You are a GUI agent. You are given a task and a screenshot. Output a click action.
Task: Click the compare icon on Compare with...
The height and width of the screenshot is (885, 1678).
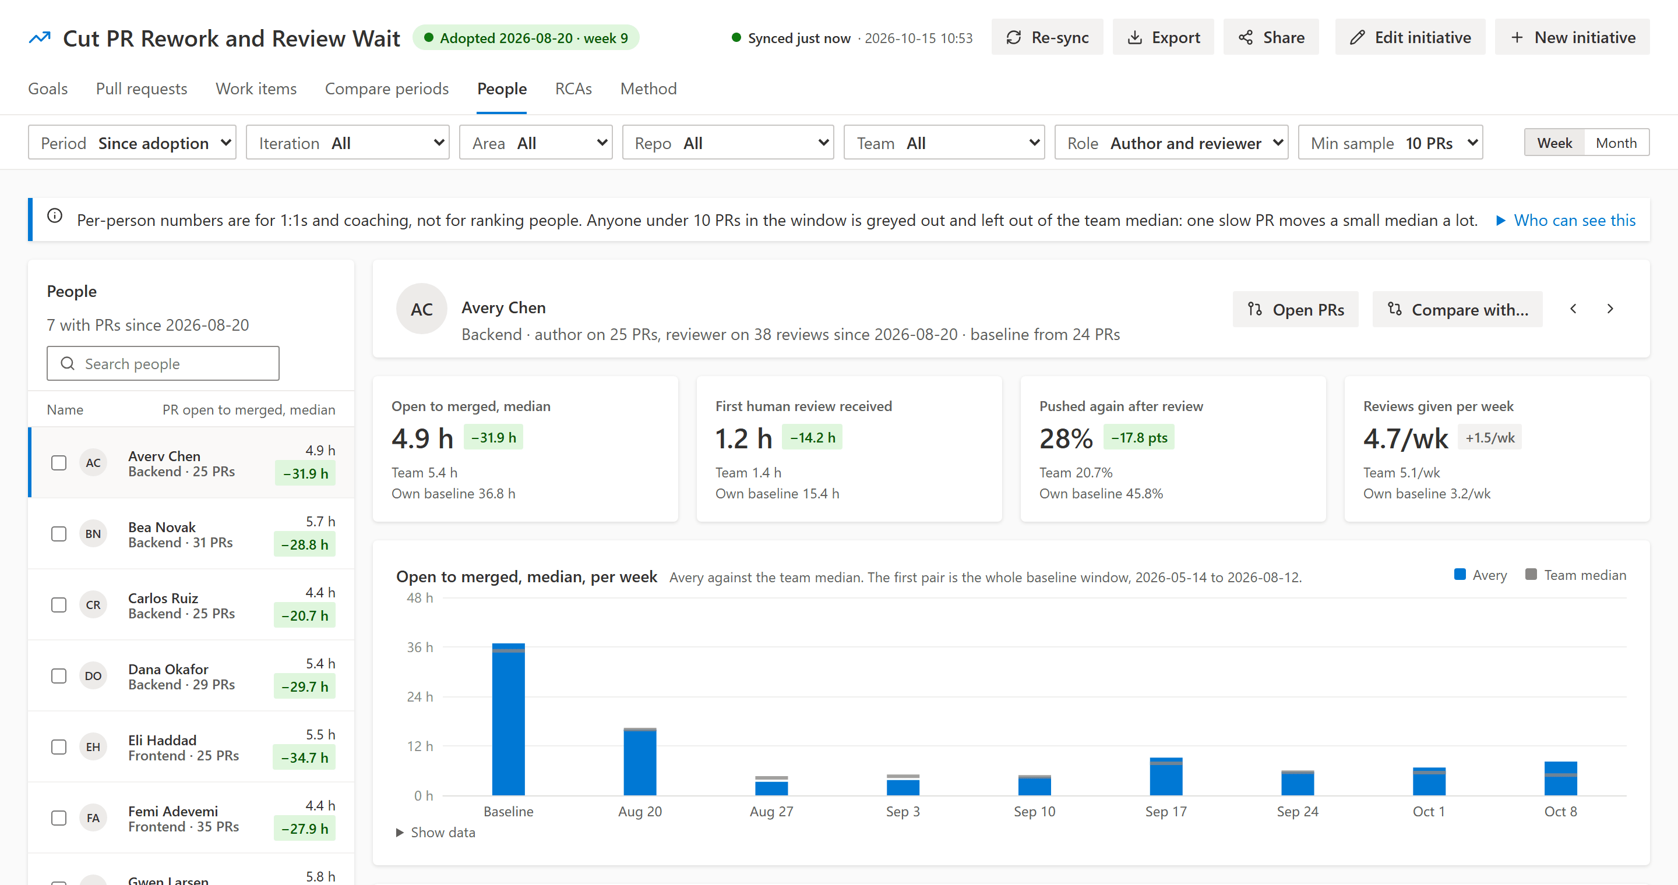pyautogui.click(x=1394, y=309)
